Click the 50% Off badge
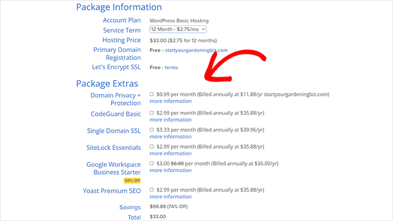Screen dimensions: 393x221 pyautogui.click(x=132, y=181)
